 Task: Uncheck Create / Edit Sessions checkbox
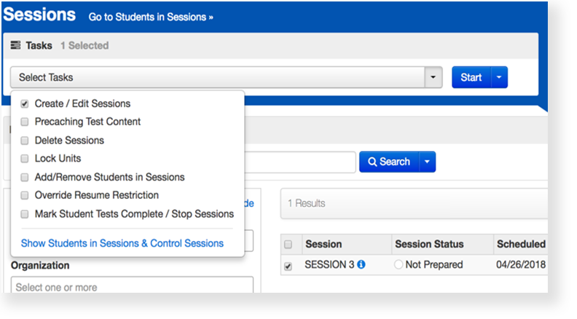[25, 103]
